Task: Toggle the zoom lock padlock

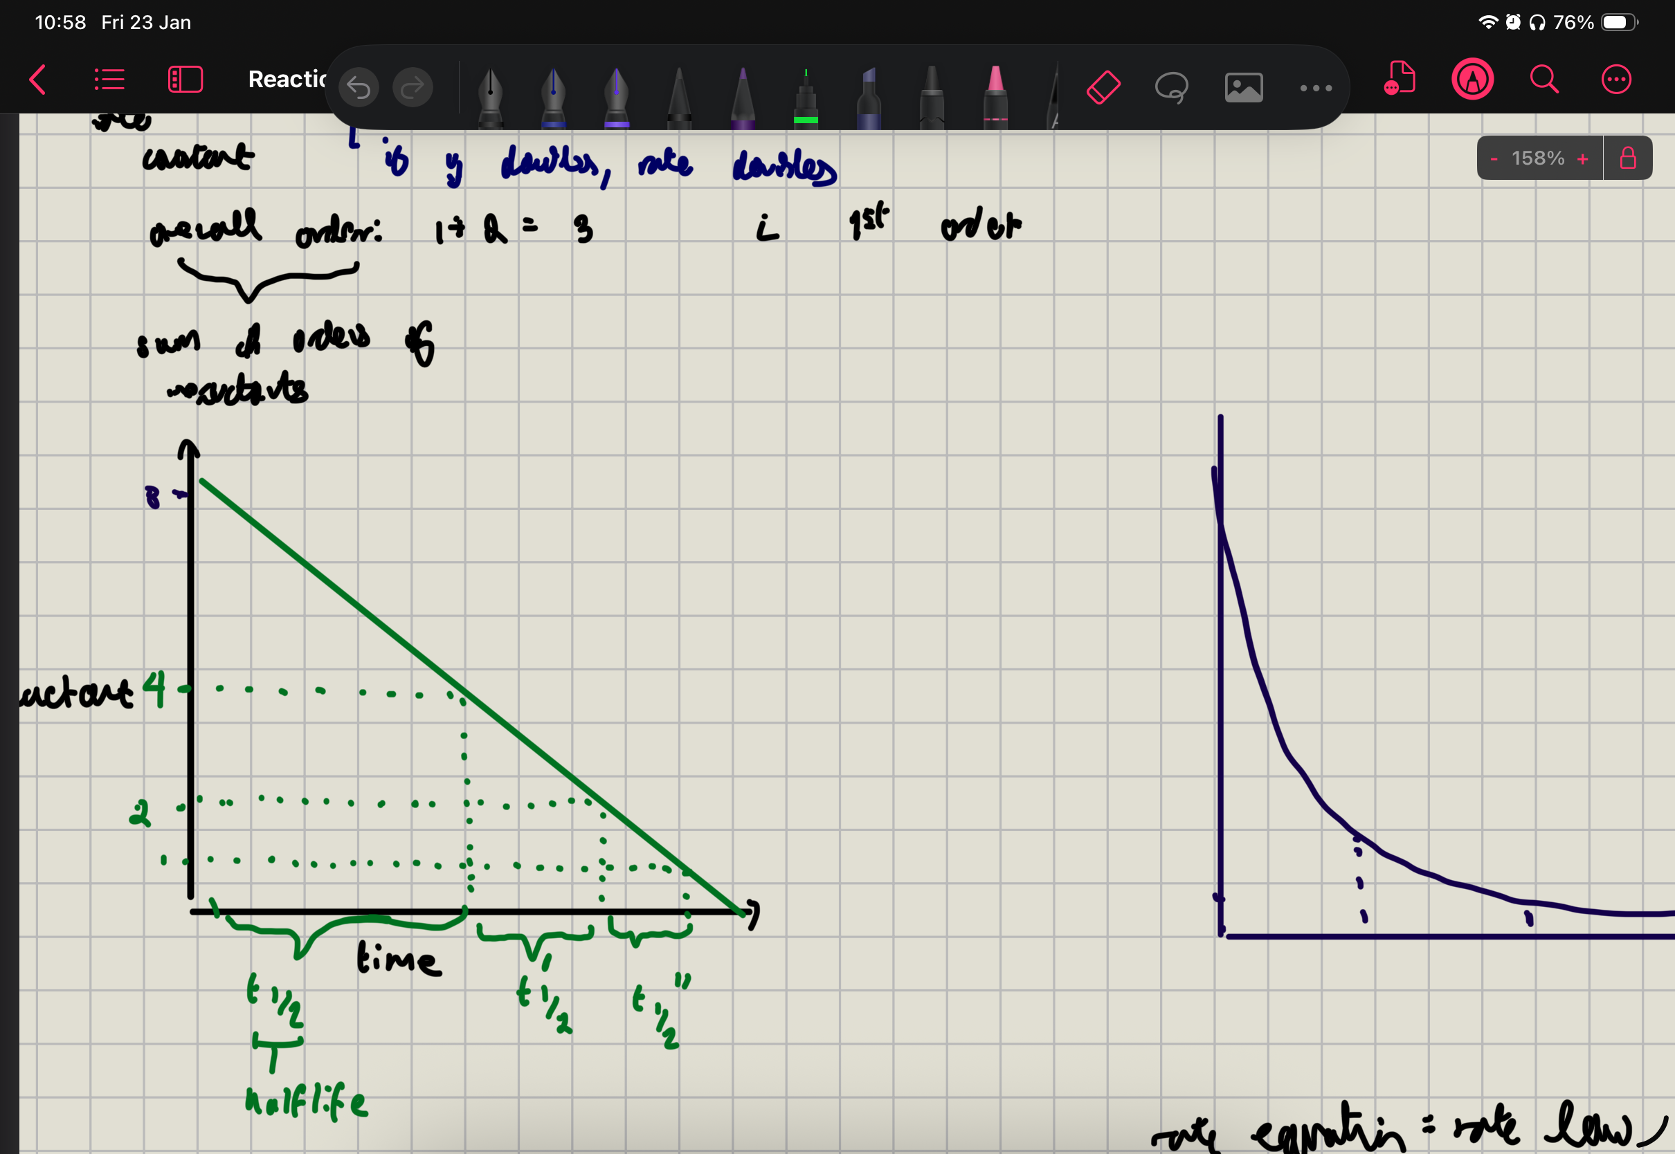Action: tap(1627, 158)
